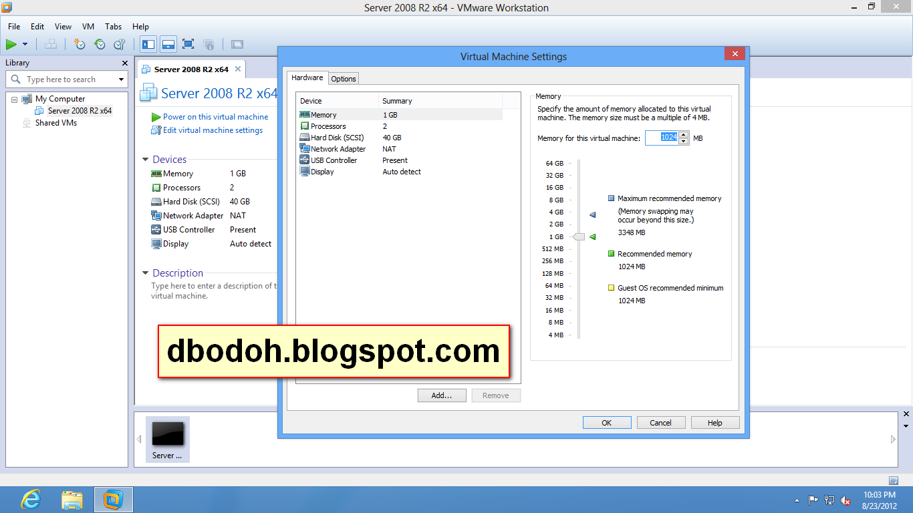Click the Server VM thumbnail in bottom bar
The height and width of the screenshot is (513, 913).
(167, 440)
